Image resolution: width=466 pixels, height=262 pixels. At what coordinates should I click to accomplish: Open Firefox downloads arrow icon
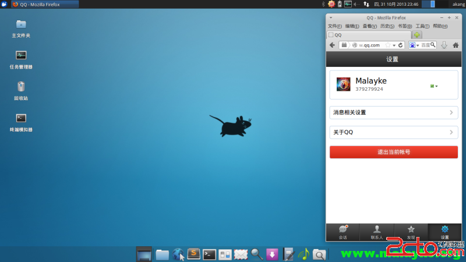pos(444,45)
